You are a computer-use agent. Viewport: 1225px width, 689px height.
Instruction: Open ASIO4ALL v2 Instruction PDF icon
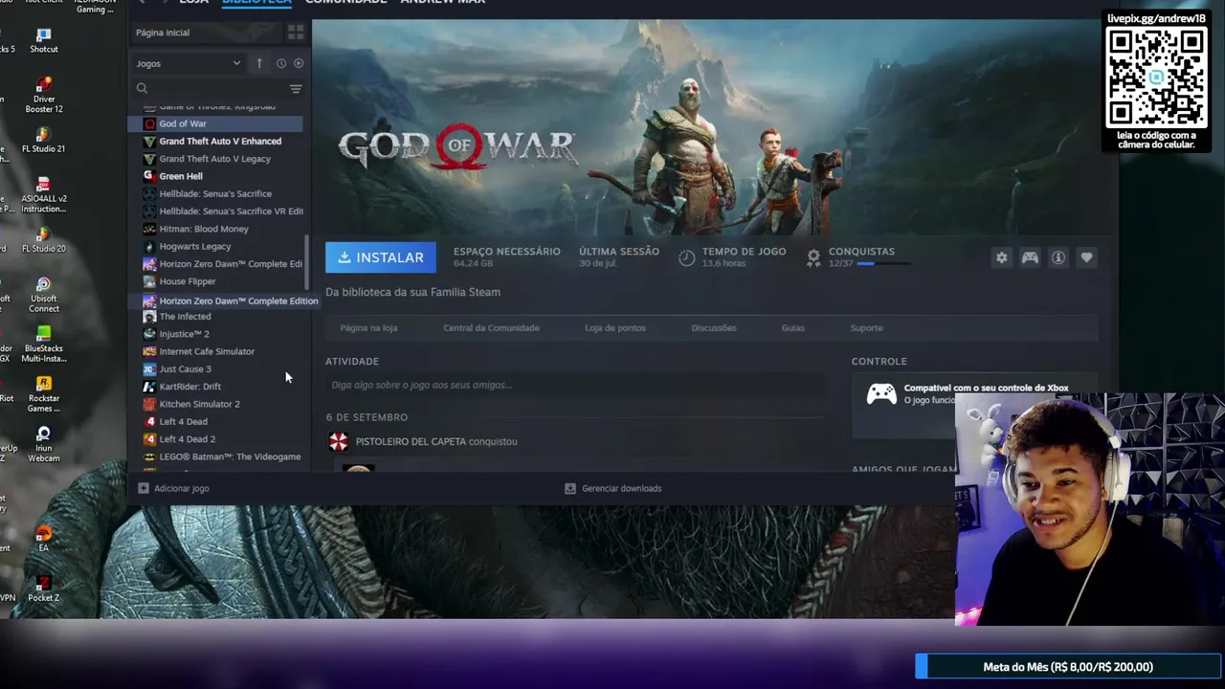(x=43, y=195)
